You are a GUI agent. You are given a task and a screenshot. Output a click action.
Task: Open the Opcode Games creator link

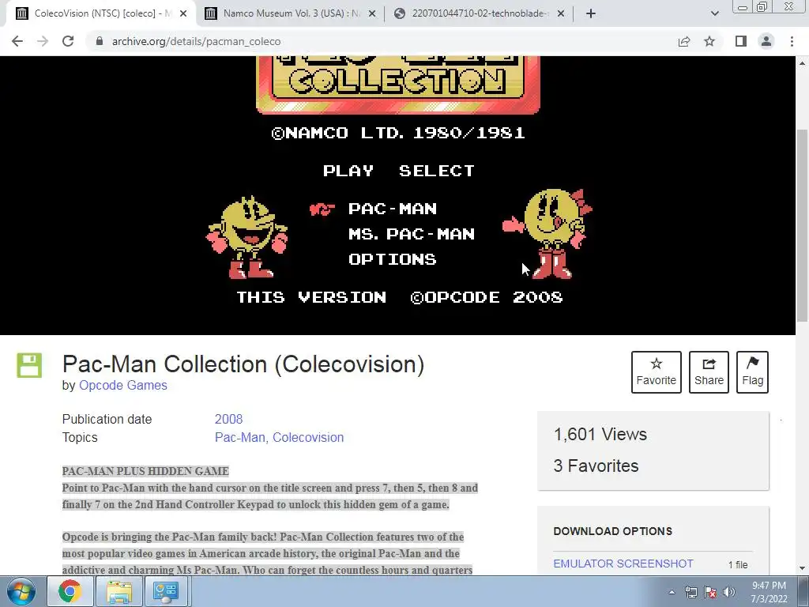point(122,385)
